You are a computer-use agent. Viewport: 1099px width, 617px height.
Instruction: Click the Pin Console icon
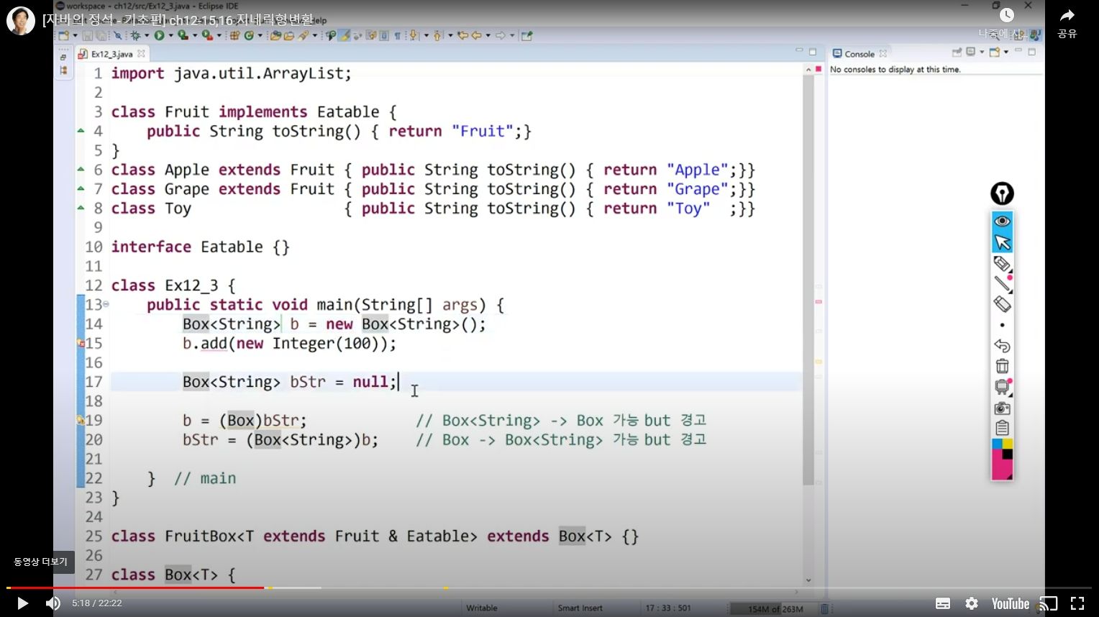[x=957, y=52]
